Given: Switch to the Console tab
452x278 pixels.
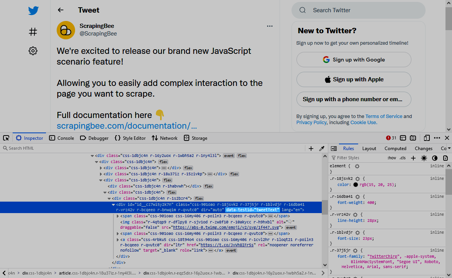Looking at the screenshot, I should pos(62,138).
